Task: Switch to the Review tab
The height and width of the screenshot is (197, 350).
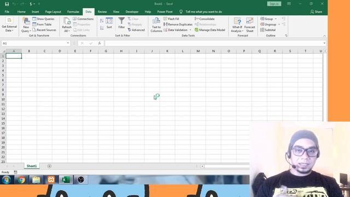Action: (x=102, y=11)
